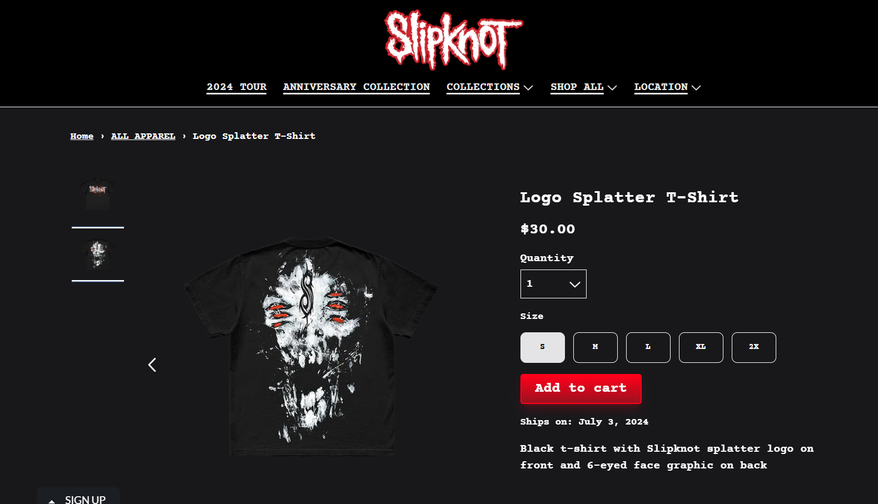Expand the Collections menu
Viewport: 878px width, 504px height.
click(489, 87)
